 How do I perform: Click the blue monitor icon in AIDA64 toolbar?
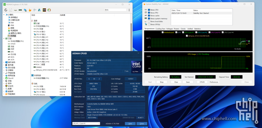(25, 10)
